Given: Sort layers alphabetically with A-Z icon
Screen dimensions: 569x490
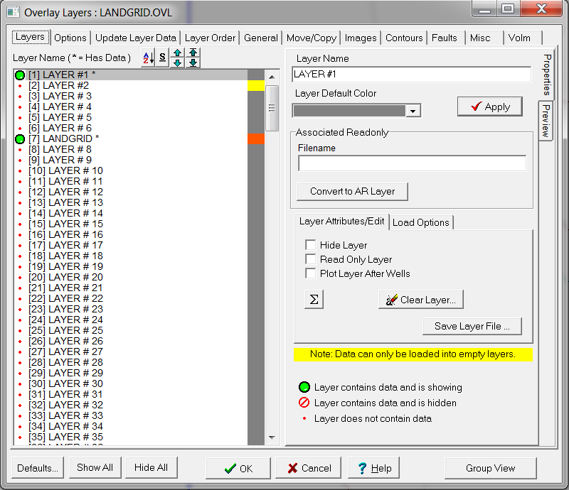Looking at the screenshot, I should [148, 58].
